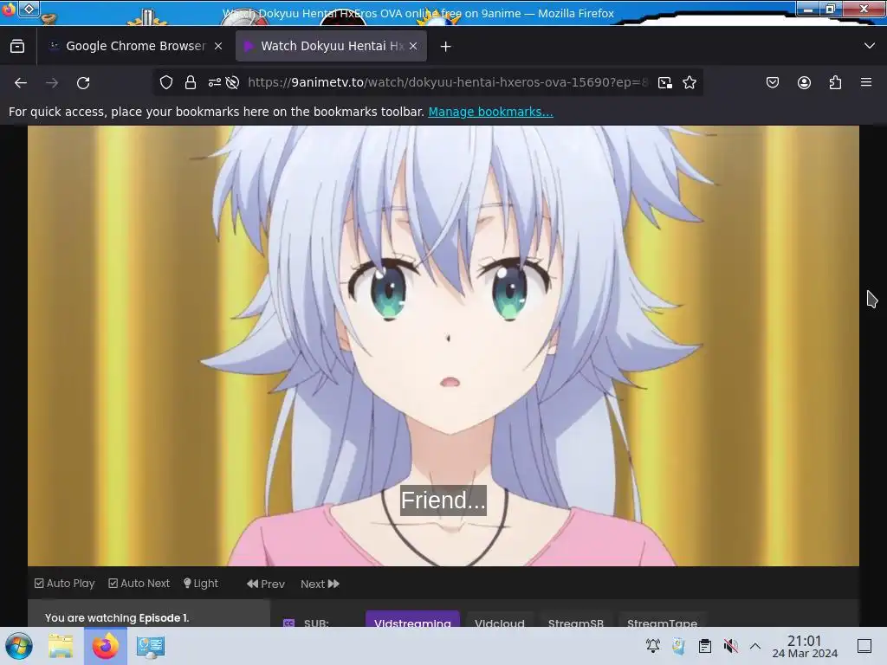Open the Save to Pocket icon

coord(773,82)
